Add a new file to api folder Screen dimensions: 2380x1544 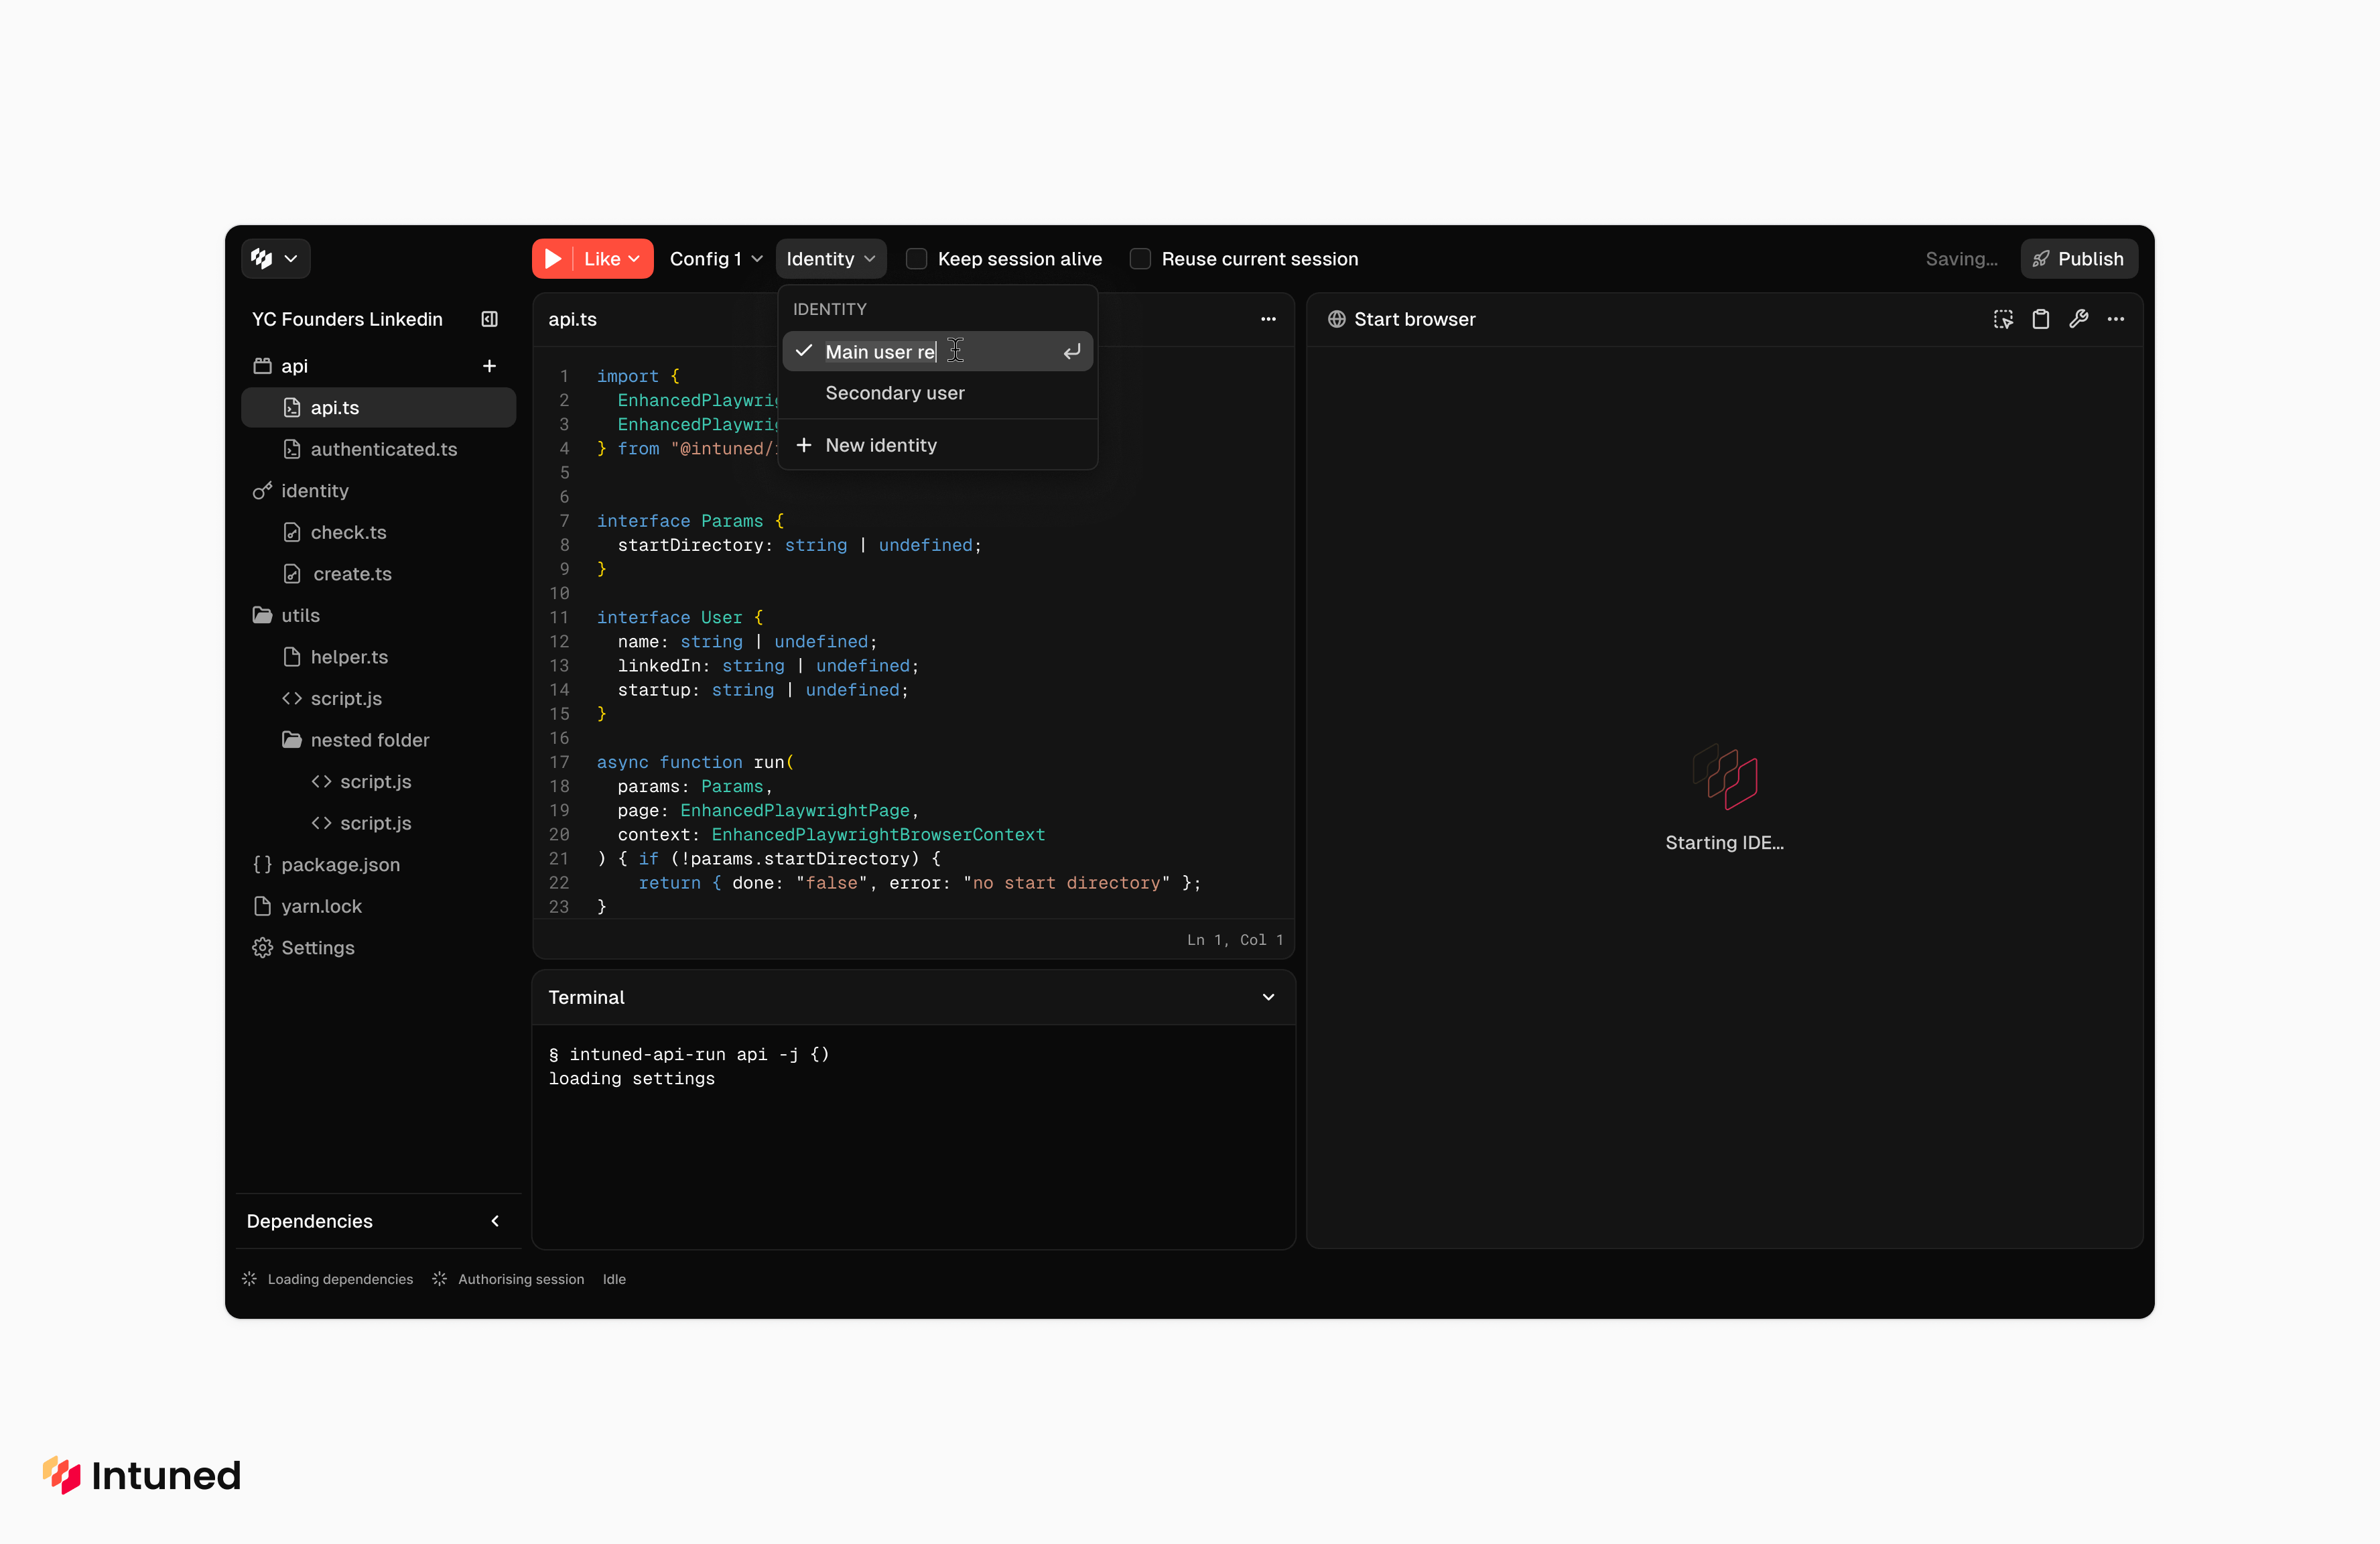coord(490,366)
